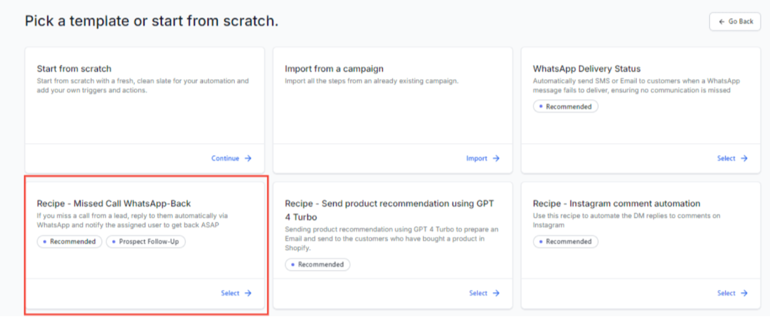Click the Prospect Follow-Up tag
This screenshot has height=322, width=770.
click(146, 242)
